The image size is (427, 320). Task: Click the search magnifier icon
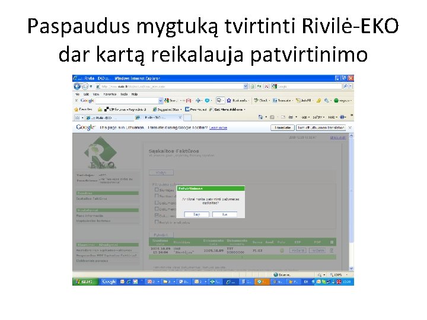[346, 87]
